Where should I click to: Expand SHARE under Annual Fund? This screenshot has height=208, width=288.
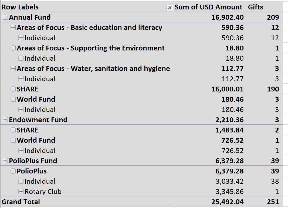13,89
